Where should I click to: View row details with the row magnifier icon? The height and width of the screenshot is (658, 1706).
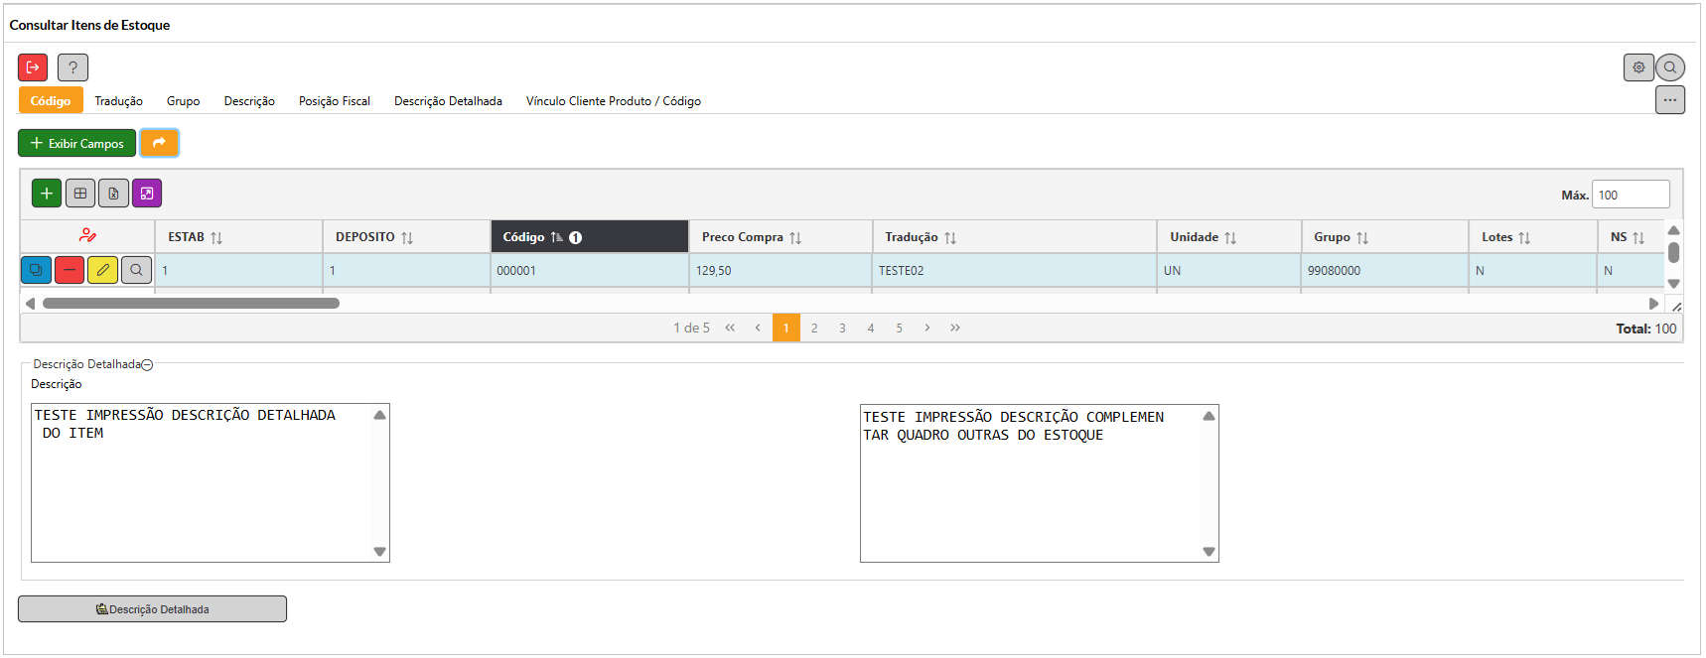[x=136, y=270]
